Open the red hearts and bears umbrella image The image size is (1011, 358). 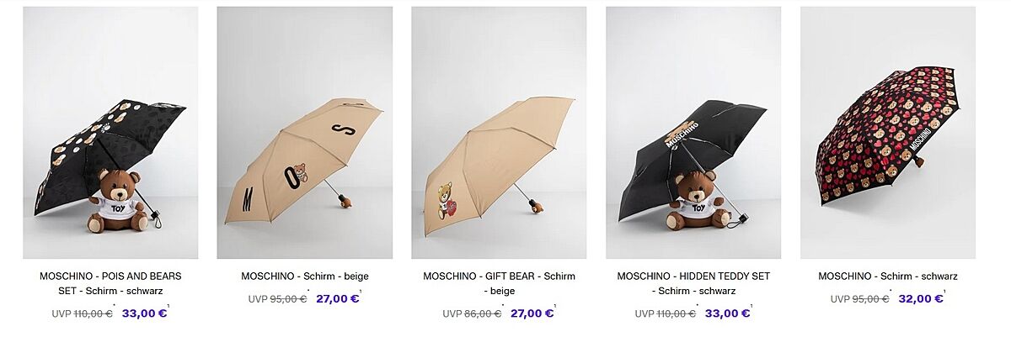click(888, 133)
